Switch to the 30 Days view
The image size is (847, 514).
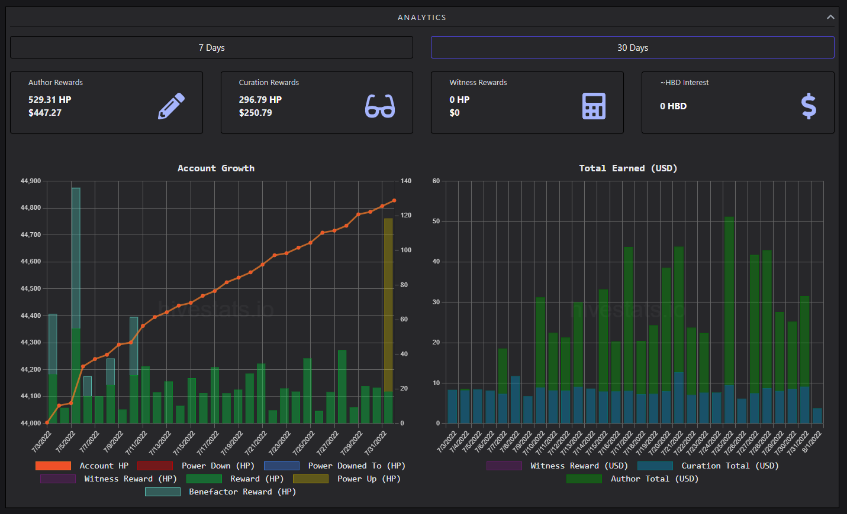click(x=633, y=47)
